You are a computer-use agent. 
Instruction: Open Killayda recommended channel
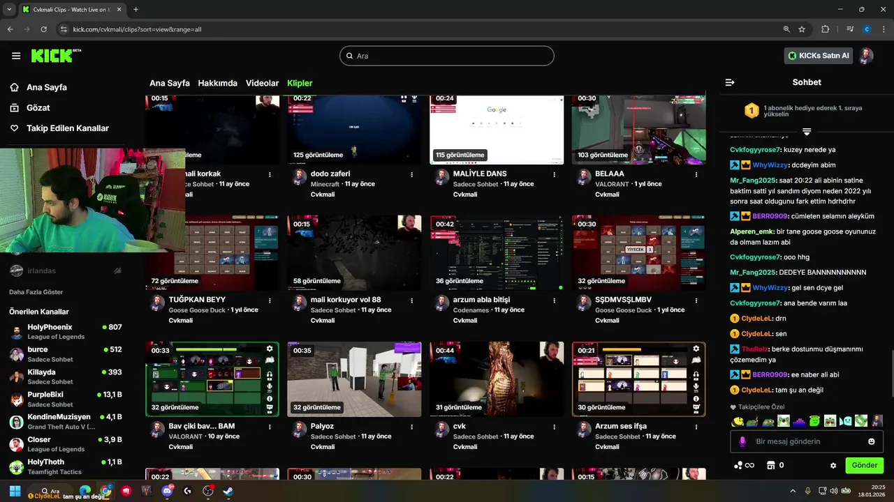point(65,376)
